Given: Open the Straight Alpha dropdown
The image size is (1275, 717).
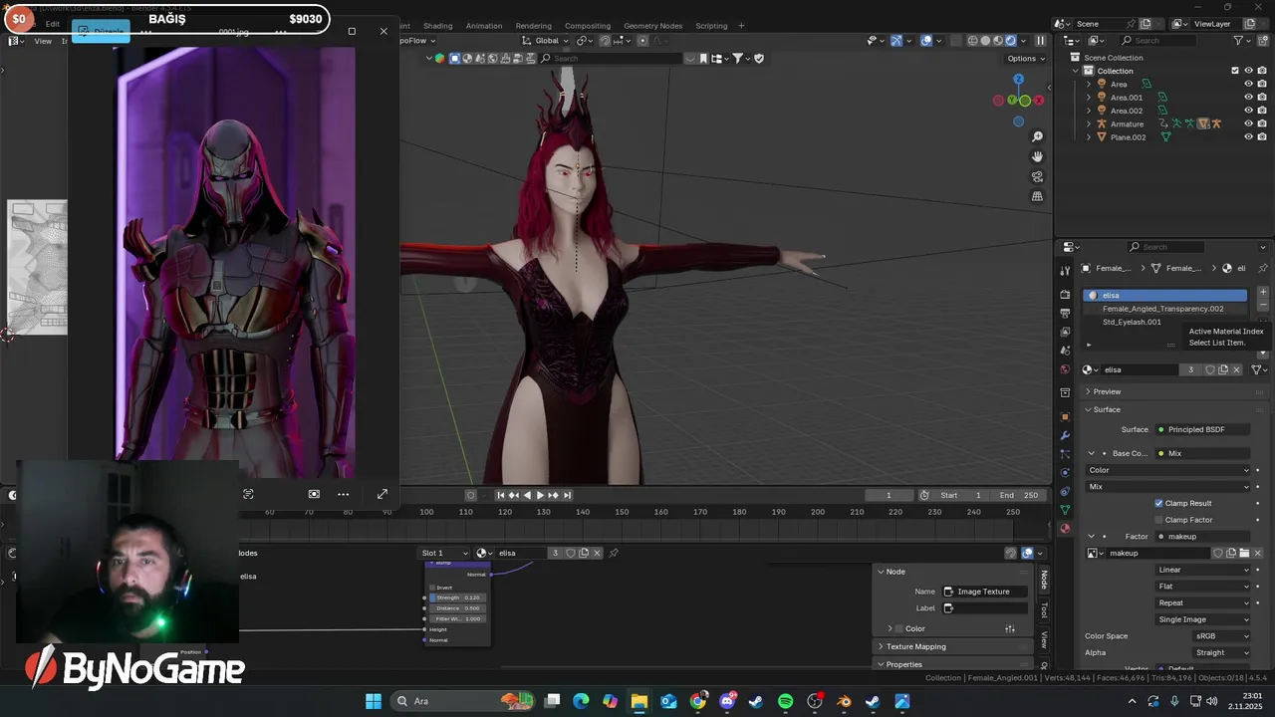Looking at the screenshot, I should [x=1221, y=652].
